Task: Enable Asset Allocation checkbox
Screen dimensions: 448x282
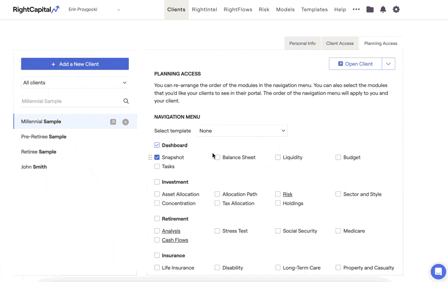Action: [x=157, y=194]
